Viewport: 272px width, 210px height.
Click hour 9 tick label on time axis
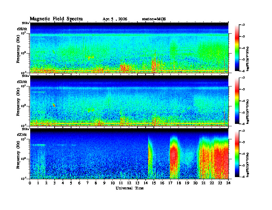104,183
